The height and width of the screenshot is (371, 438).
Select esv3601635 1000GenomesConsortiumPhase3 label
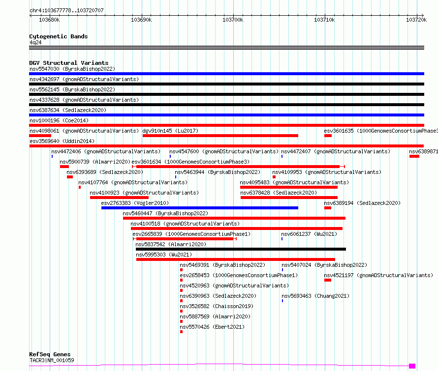(x=381, y=131)
